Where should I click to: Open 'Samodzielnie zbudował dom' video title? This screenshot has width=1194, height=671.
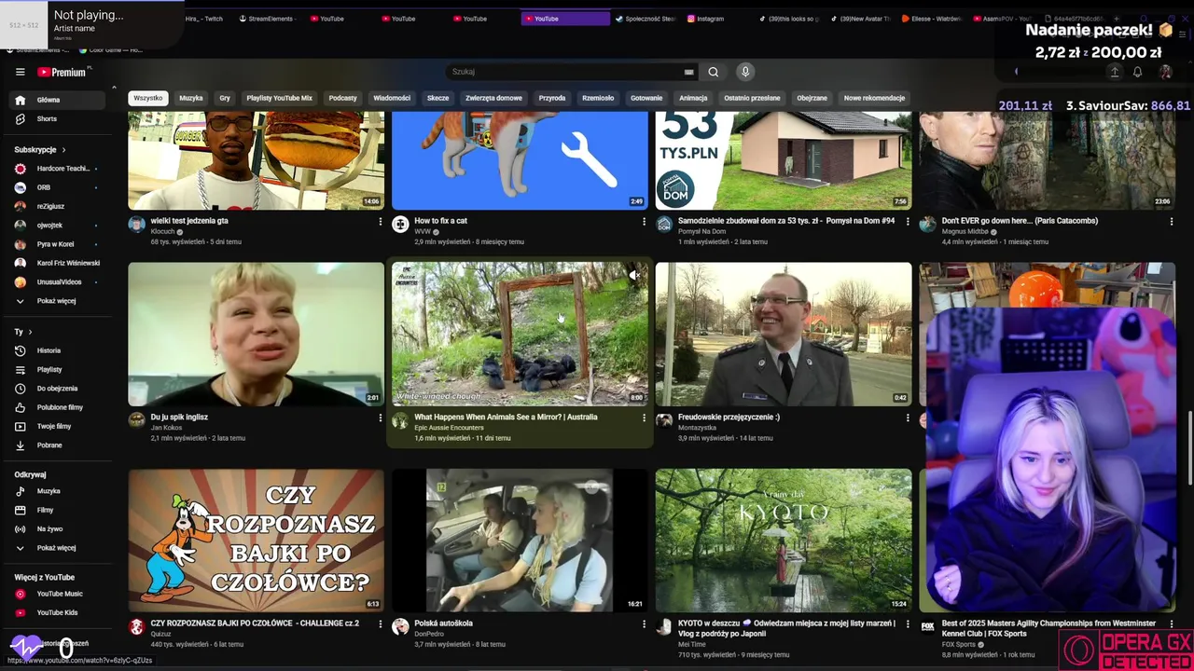[x=786, y=221]
